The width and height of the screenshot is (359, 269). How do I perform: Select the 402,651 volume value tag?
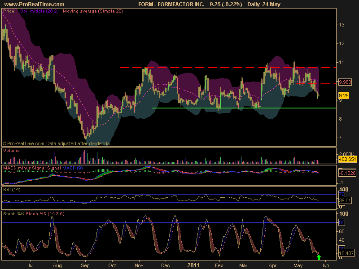click(x=347, y=159)
